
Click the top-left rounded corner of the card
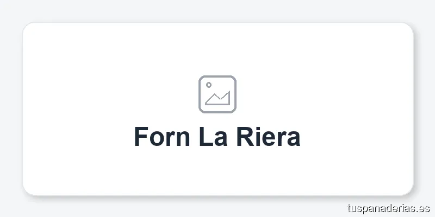click(x=27, y=27)
